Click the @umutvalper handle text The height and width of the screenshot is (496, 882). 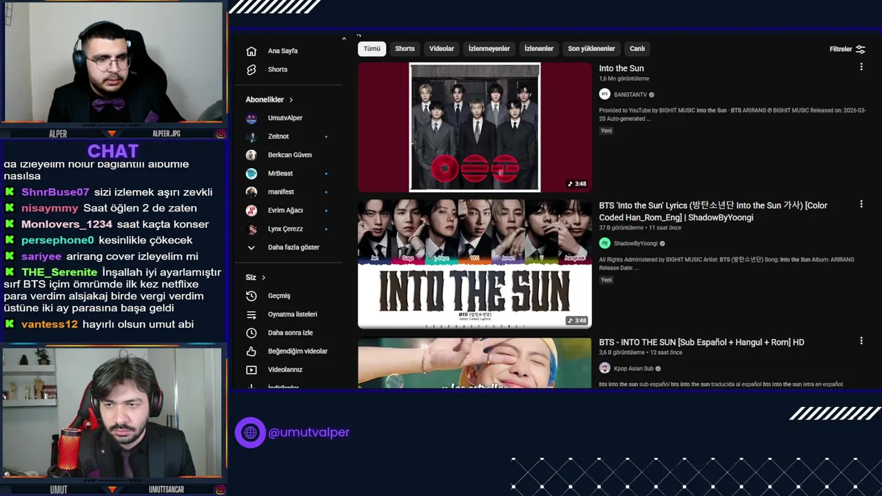pyautogui.click(x=309, y=433)
